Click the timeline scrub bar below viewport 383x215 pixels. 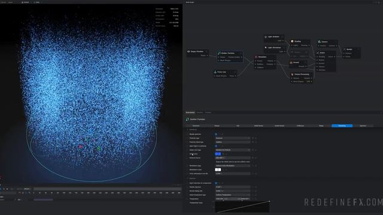tap(107, 189)
